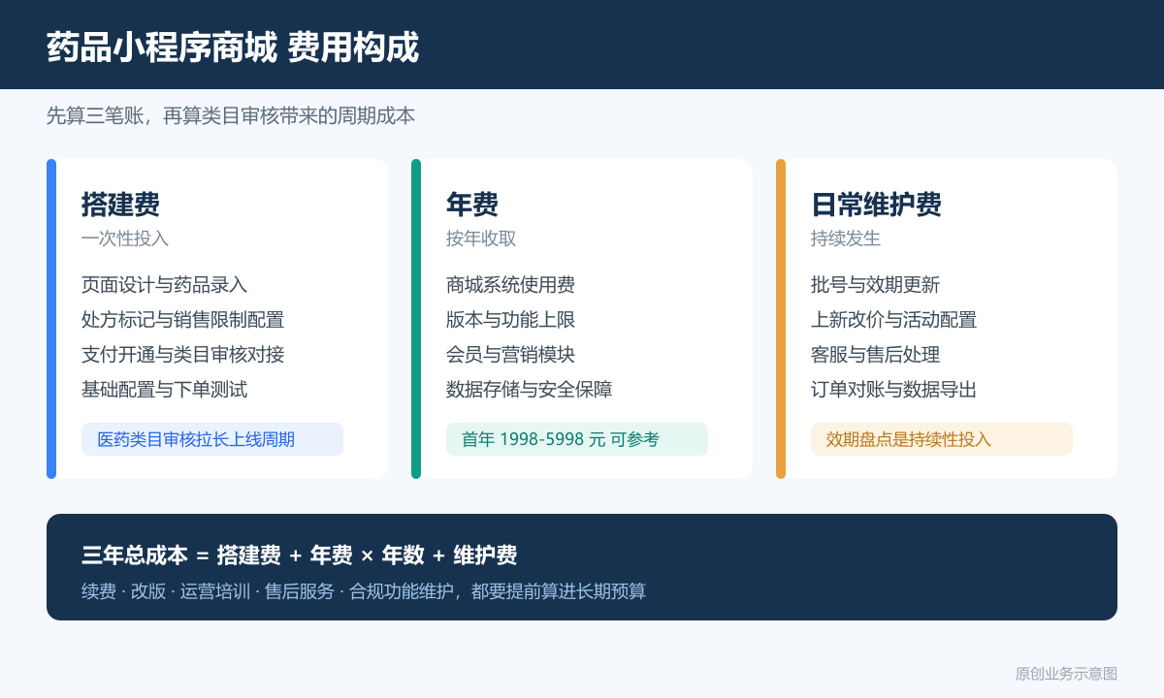Click the subtitle 先算三笔账，再算类目审核带来的周期成本
Screen dimensions: 1164x698
[x=231, y=115]
